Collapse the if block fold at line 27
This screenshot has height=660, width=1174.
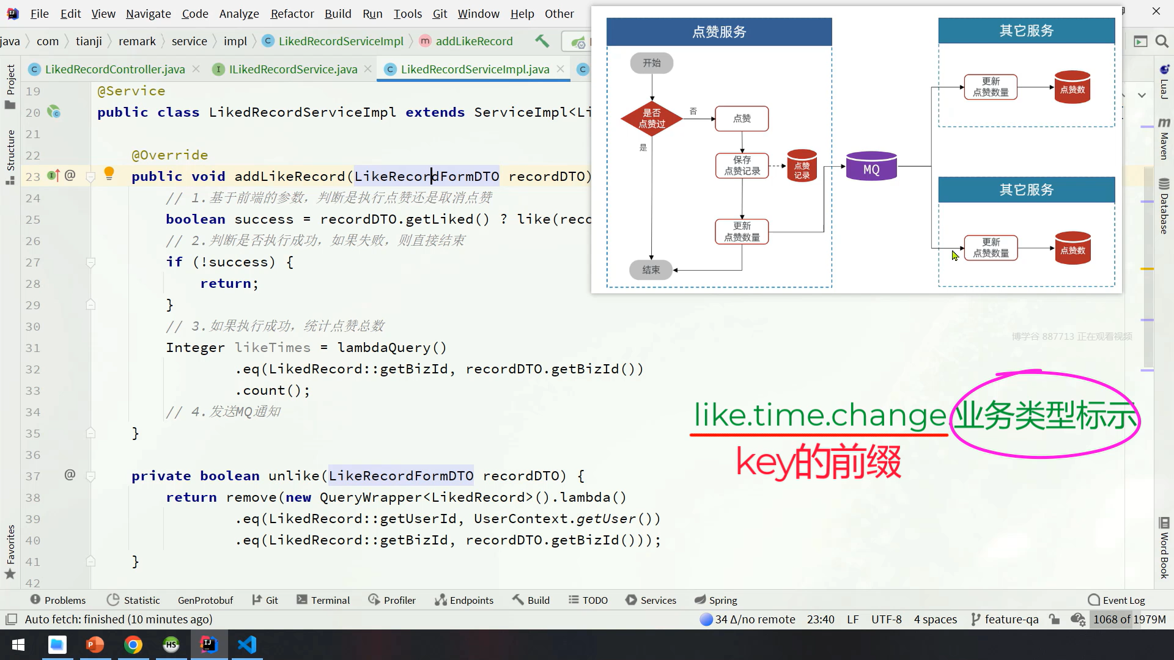pyautogui.click(x=90, y=262)
